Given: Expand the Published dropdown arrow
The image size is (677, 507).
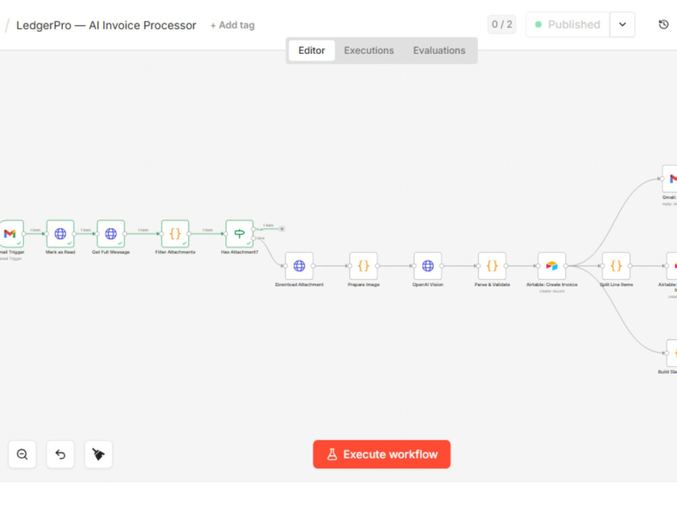Looking at the screenshot, I should click(x=622, y=24).
